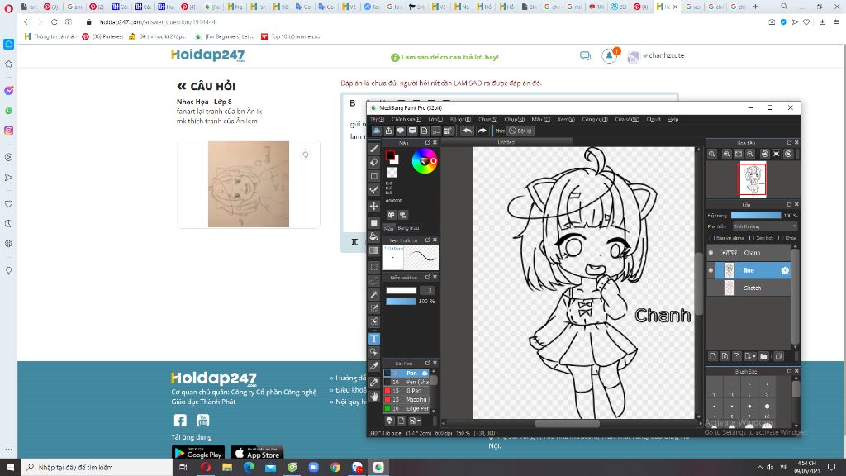Click the black foreground color swatch
This screenshot has width=846, height=476.
point(390,155)
